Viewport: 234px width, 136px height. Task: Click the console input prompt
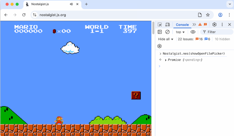click(x=195, y=66)
